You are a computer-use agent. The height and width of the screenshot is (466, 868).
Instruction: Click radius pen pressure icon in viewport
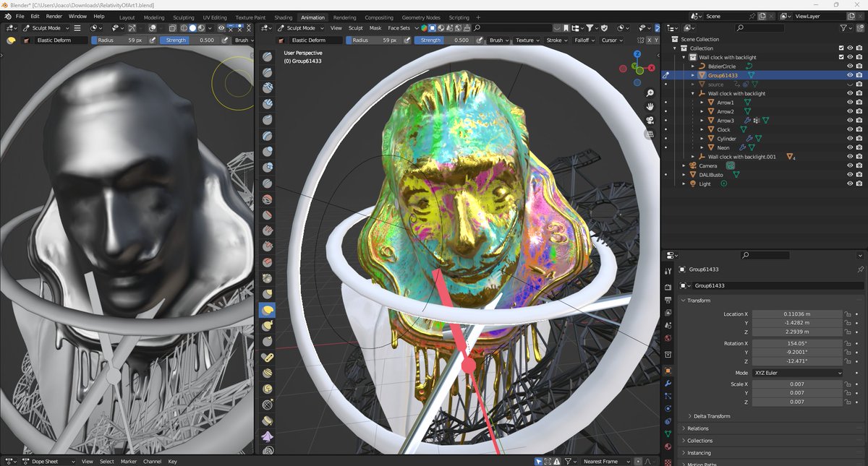tap(407, 40)
